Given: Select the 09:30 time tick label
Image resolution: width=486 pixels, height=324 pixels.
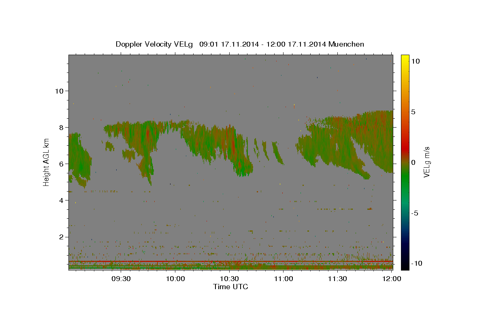Looking at the screenshot, I should (121, 279).
